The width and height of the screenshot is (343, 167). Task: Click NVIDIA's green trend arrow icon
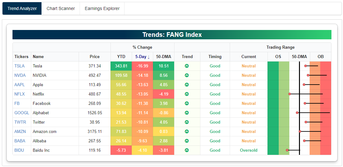point(187,75)
